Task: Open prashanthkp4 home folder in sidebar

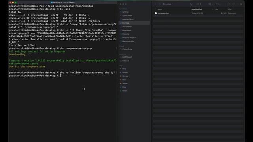Action: pos(128,19)
